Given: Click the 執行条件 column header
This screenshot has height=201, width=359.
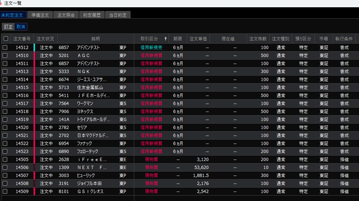Looking at the screenshot, I should click(x=344, y=39).
